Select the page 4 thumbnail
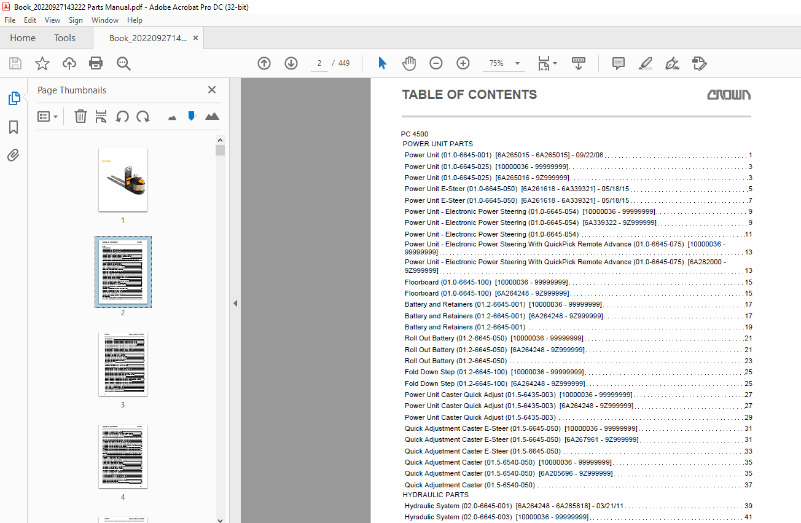Screen dimensions: 801x523 (x=123, y=457)
